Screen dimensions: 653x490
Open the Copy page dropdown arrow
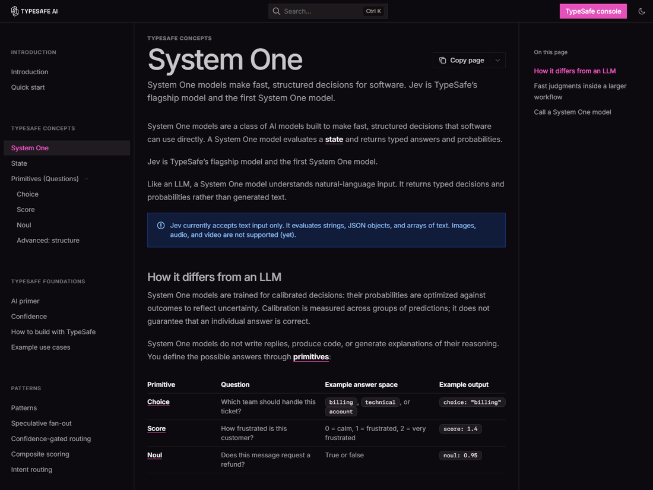coord(497,61)
